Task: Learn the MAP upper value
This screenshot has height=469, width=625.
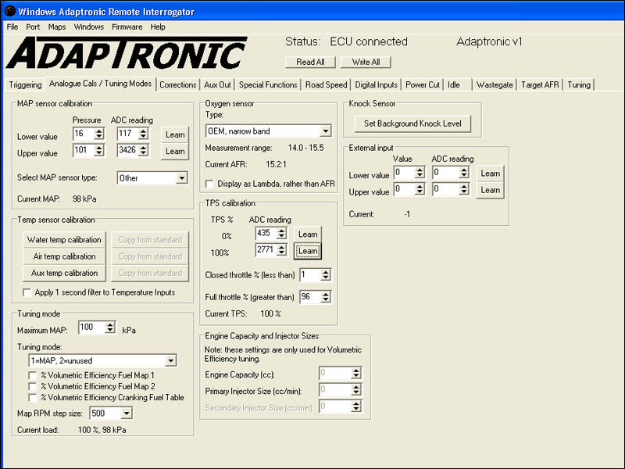Action: point(175,152)
